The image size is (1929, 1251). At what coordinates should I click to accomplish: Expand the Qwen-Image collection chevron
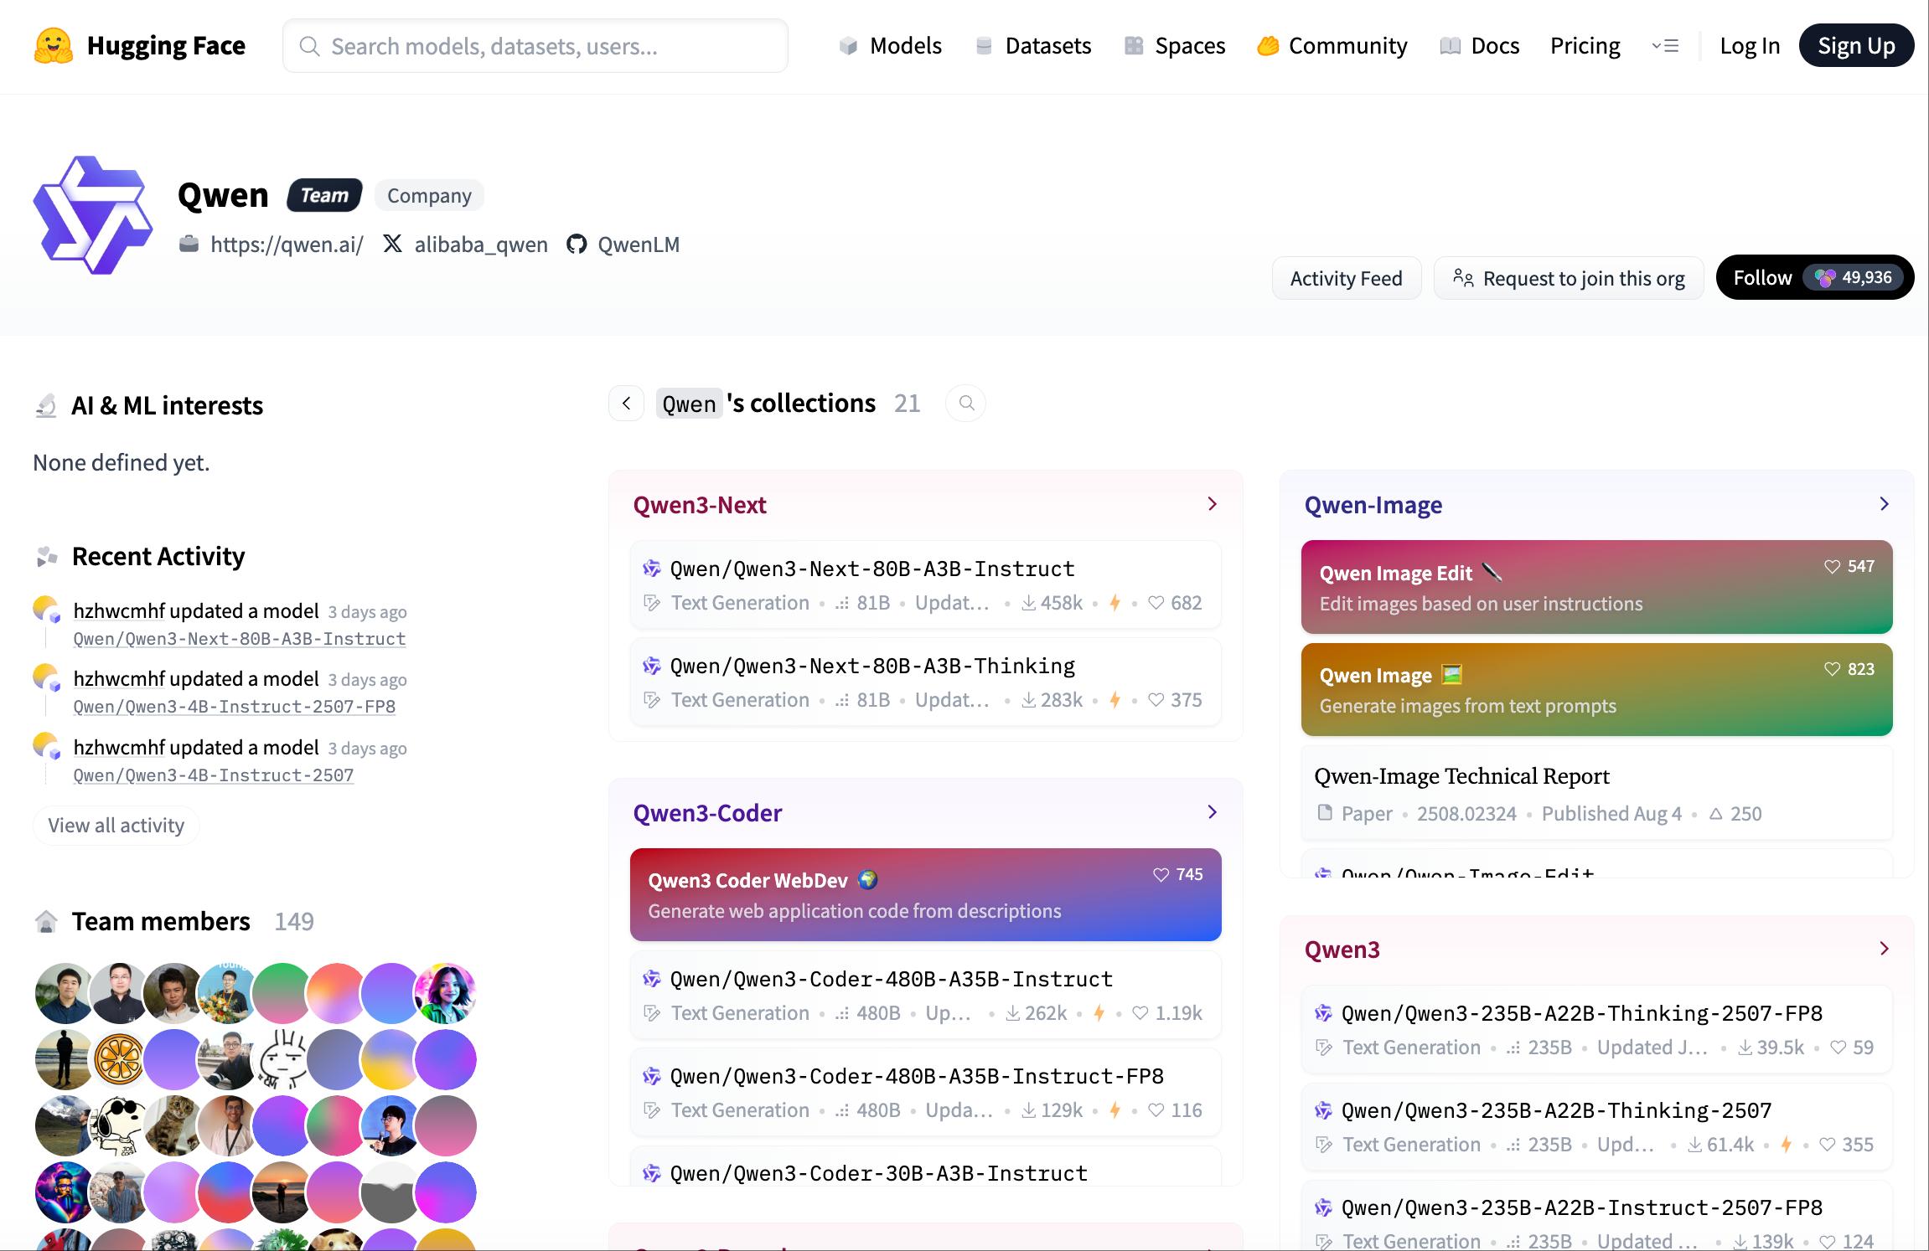click(1884, 504)
